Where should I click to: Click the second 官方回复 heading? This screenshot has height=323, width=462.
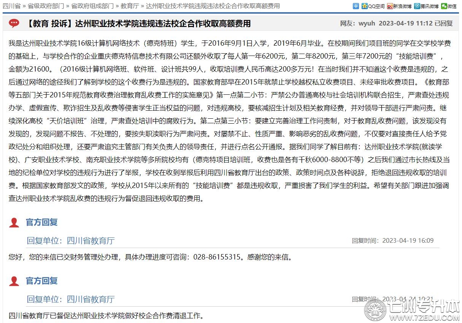[x=41, y=281]
